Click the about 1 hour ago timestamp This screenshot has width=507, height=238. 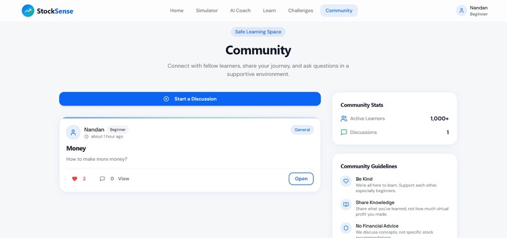click(x=107, y=137)
